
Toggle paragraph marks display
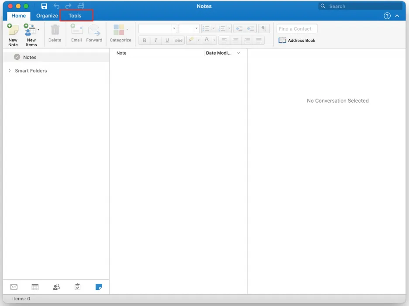tap(264, 28)
